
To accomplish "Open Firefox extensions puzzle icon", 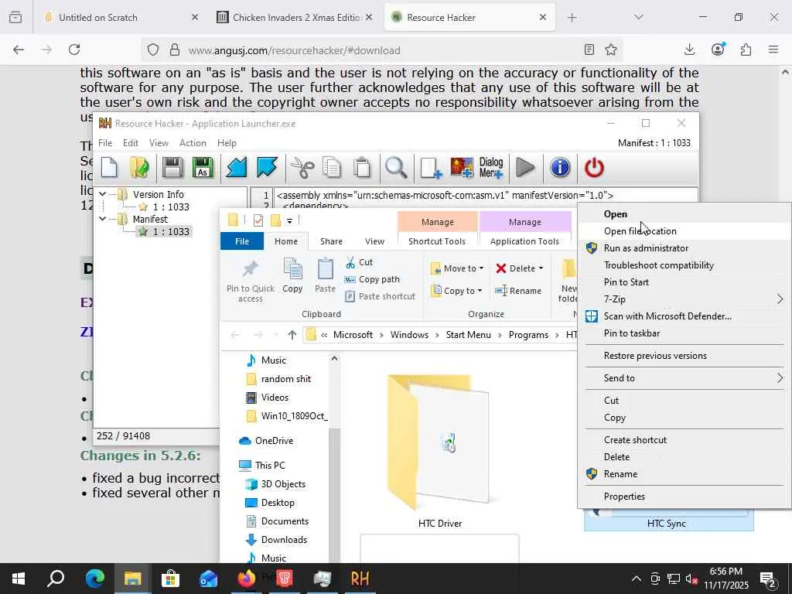I will 746,49.
